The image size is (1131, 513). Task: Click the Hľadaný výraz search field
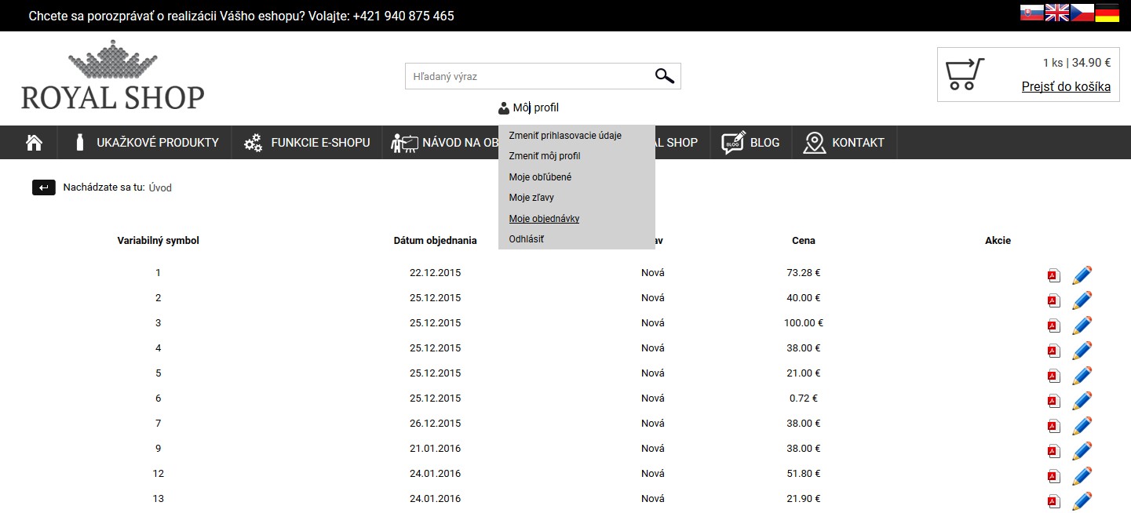tap(527, 76)
